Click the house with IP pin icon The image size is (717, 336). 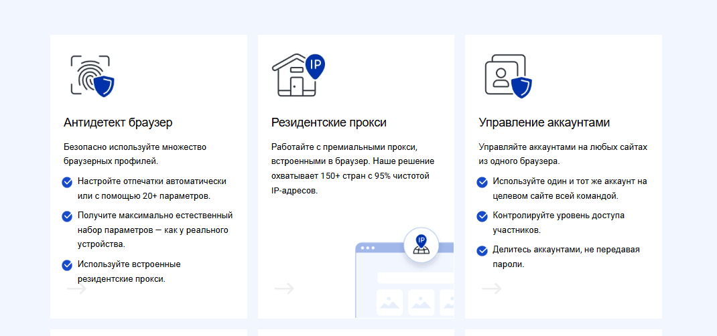click(298, 76)
